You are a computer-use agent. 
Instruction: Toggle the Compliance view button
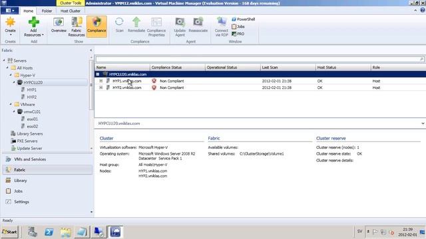97,26
